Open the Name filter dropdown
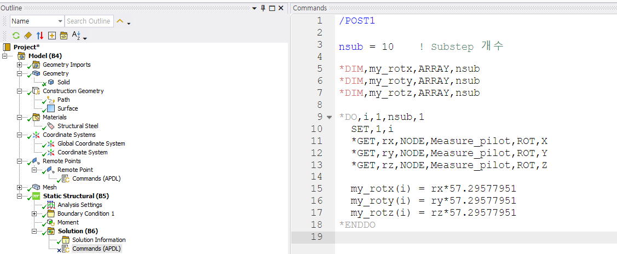 point(60,21)
